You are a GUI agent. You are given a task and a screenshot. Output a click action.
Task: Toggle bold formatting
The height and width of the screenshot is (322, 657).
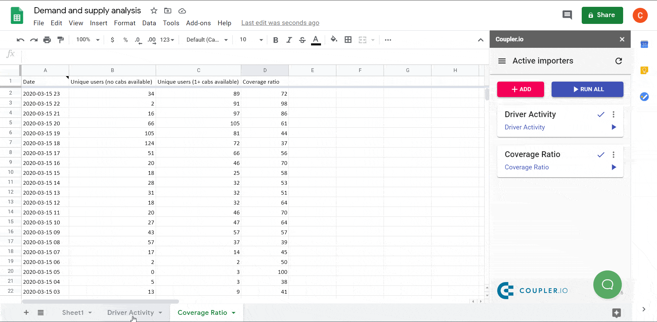click(x=276, y=40)
